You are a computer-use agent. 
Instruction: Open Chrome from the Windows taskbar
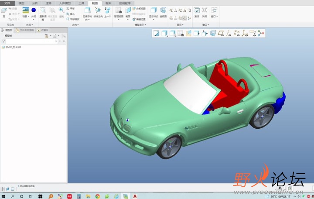(x=98, y=196)
